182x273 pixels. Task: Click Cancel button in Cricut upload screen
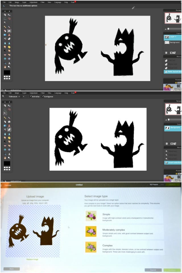[153, 270]
